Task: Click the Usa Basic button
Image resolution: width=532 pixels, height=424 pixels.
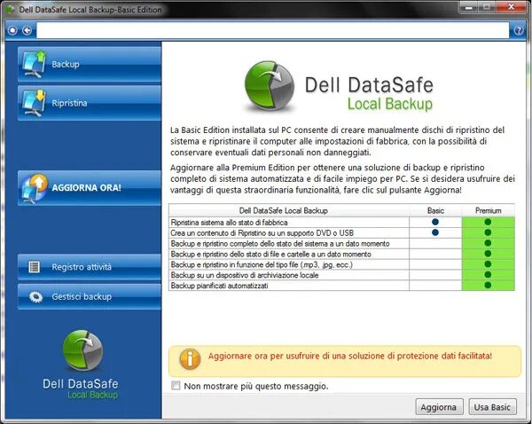Action: pos(492,406)
